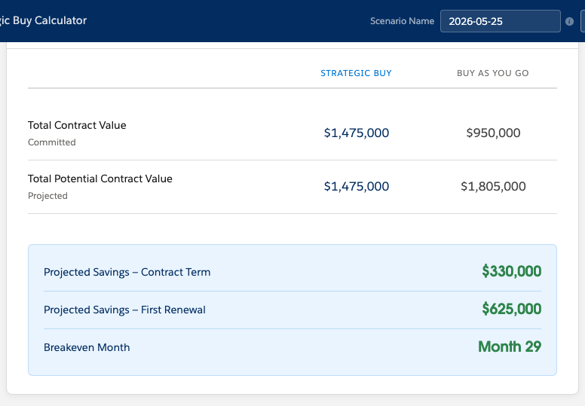The height and width of the screenshot is (406, 585).
Task: Click the Scenario Name info icon
Action: click(569, 21)
